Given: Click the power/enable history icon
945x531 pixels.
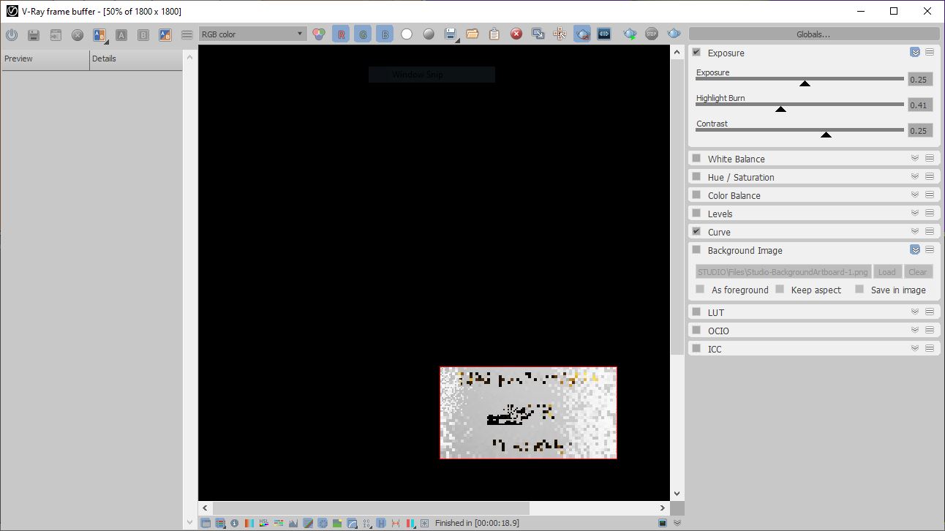Looking at the screenshot, I should click(11, 34).
